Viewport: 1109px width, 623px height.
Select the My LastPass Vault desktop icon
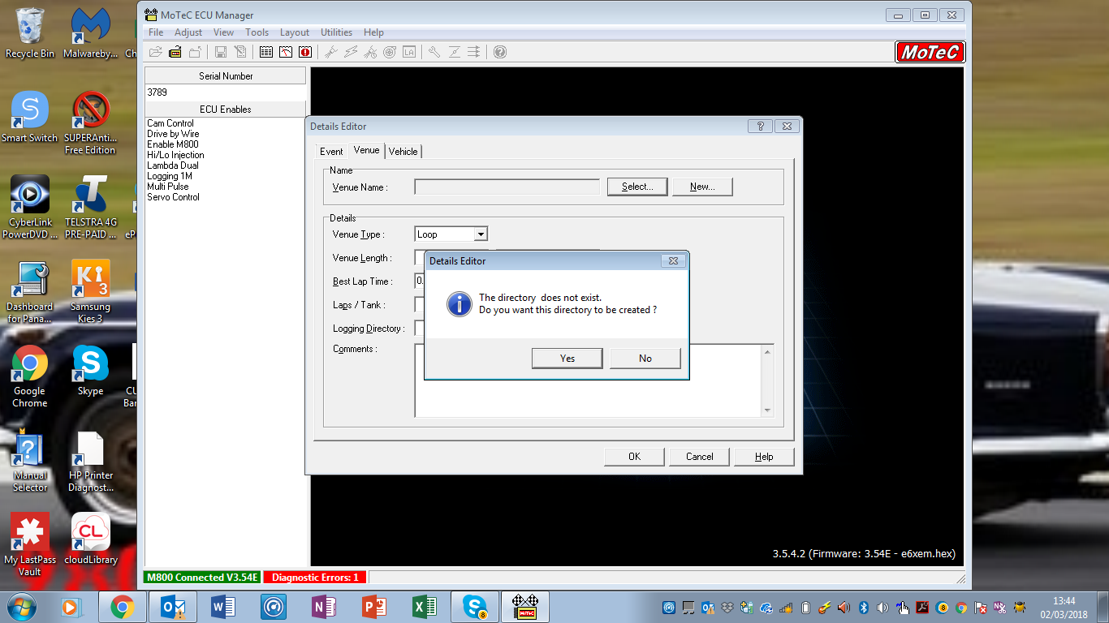30,544
